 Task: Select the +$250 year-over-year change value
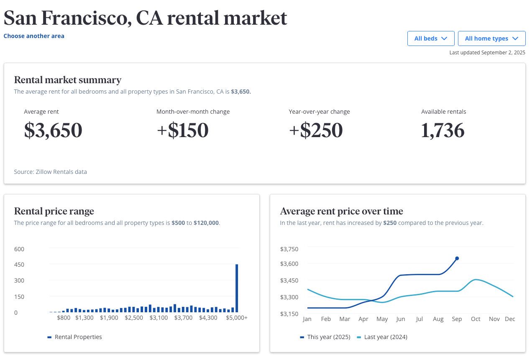316,130
